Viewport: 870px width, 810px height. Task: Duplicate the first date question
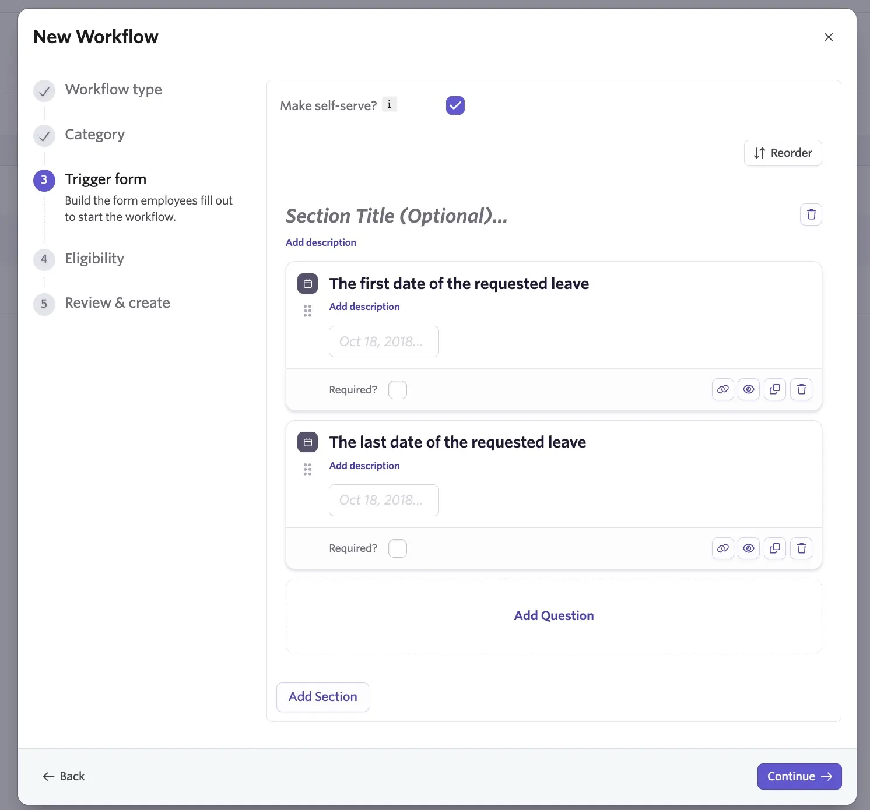[x=775, y=389]
